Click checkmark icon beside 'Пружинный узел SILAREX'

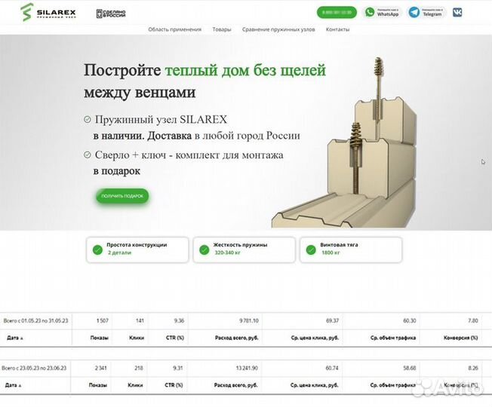(88, 119)
